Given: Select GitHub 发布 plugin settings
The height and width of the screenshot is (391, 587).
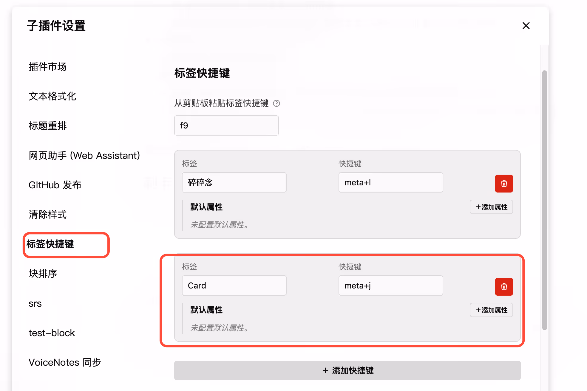Looking at the screenshot, I should 55,185.
